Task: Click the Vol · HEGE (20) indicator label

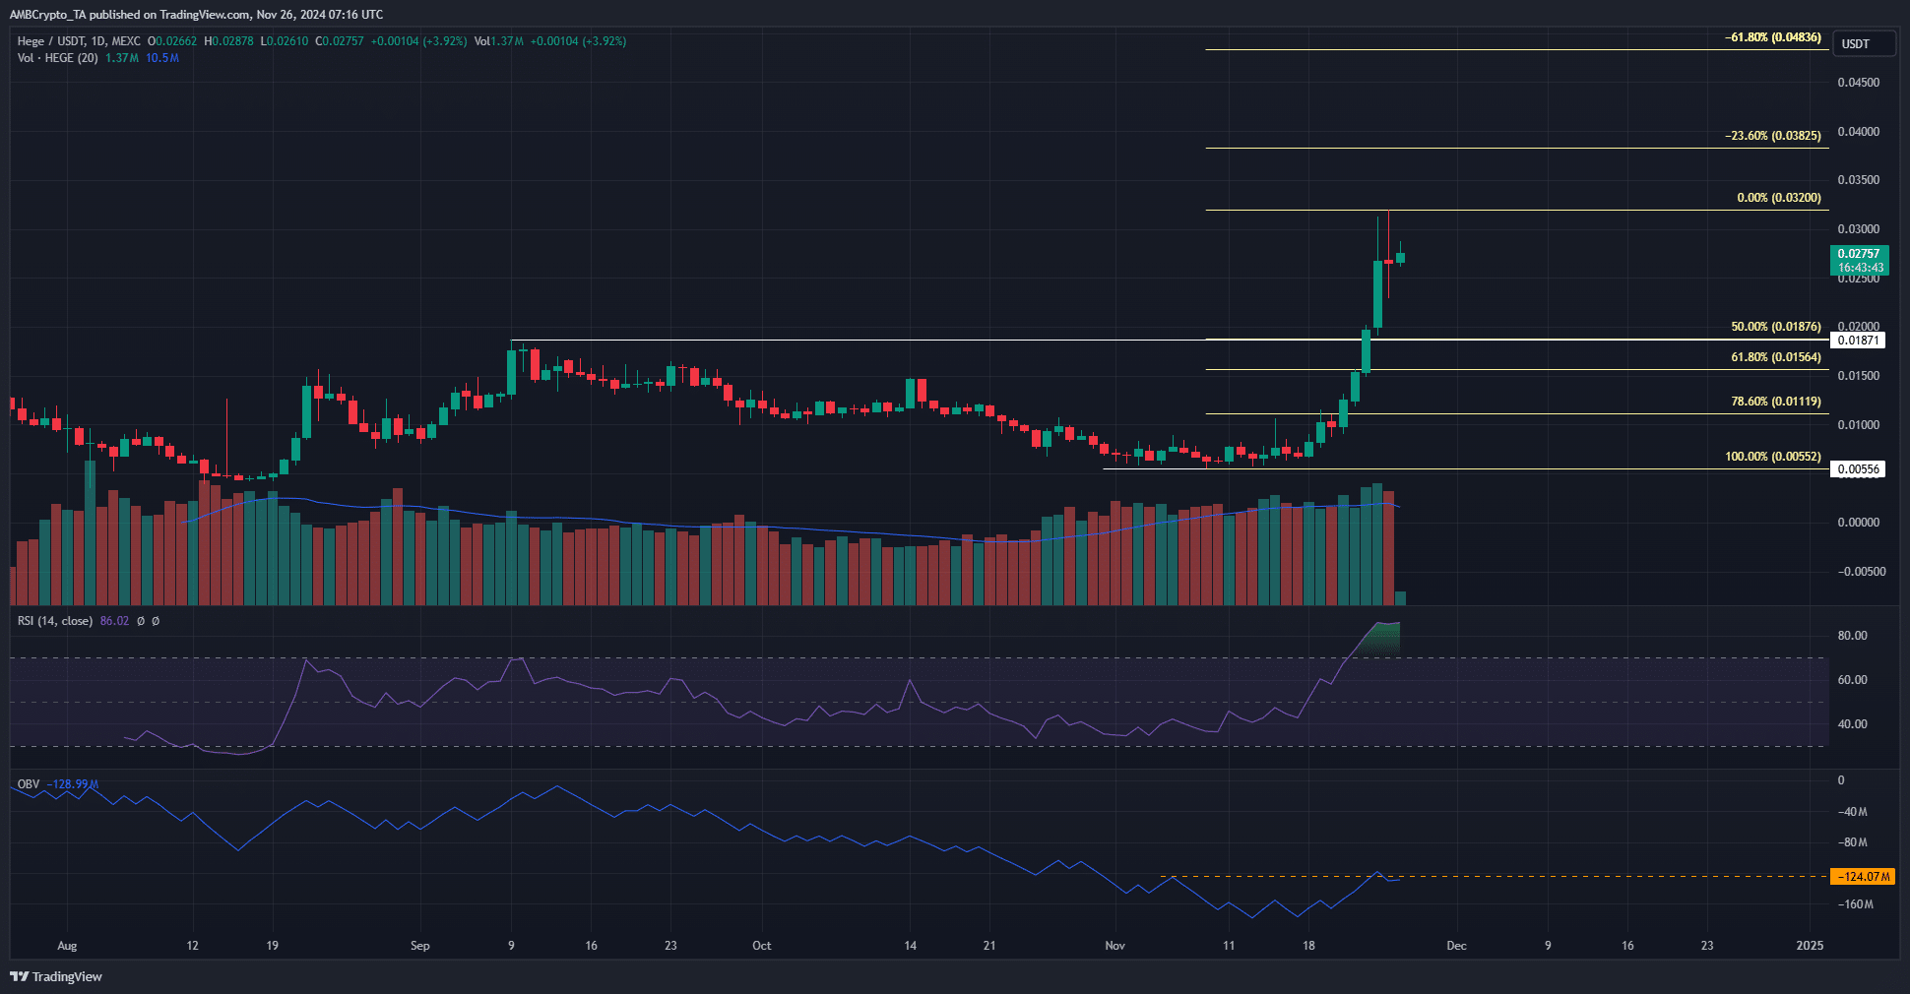Action: (x=57, y=58)
